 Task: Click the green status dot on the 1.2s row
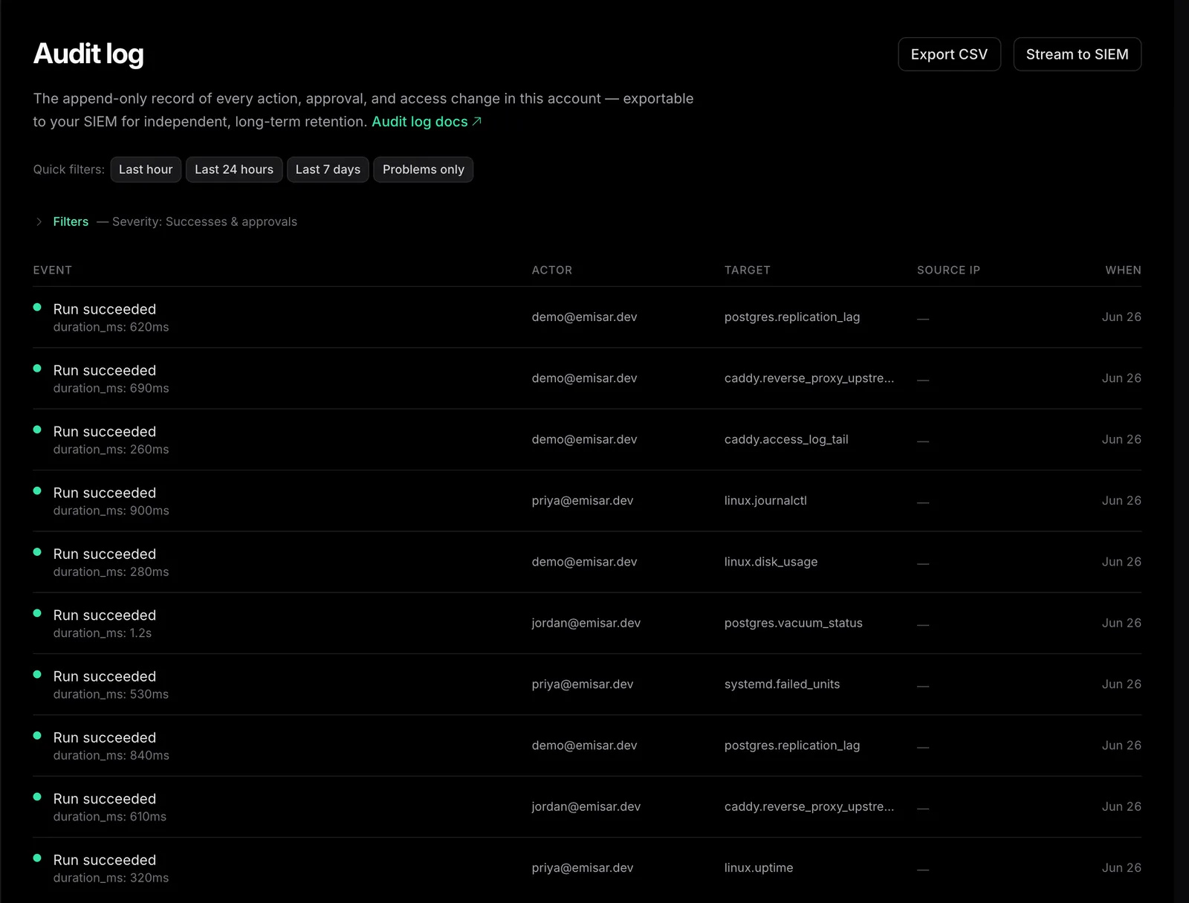point(37,613)
